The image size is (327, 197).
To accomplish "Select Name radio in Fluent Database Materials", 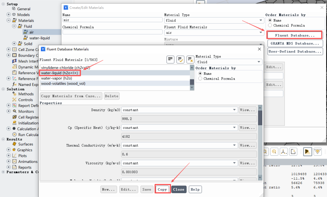I will coord(200,74).
